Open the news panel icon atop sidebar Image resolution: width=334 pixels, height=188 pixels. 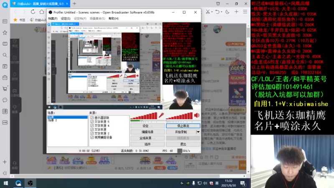pyautogui.click(x=5, y=21)
